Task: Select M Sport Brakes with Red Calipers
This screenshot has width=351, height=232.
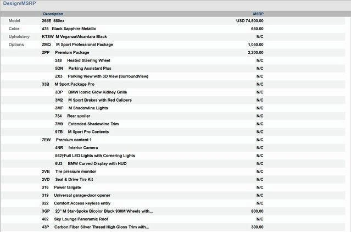Action: coord(99,100)
